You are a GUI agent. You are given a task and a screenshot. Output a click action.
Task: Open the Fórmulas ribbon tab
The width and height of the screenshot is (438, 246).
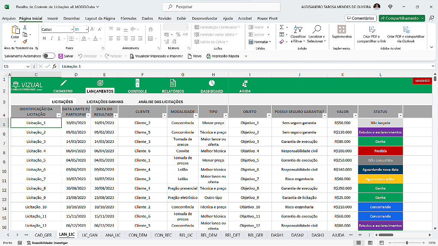click(x=128, y=18)
